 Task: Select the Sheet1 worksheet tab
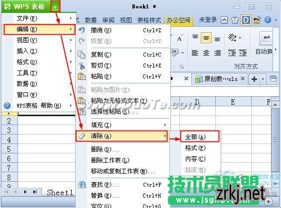pos(60,193)
